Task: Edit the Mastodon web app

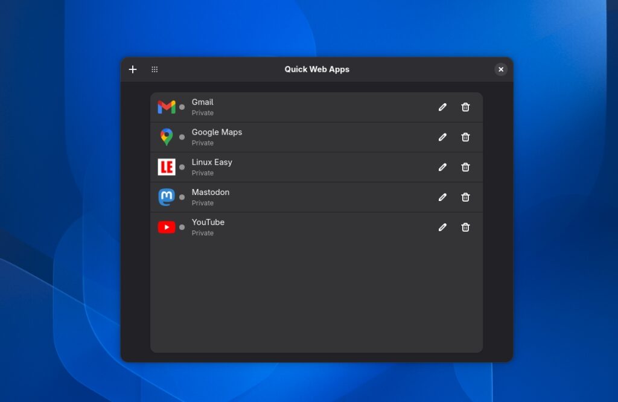Action: pyautogui.click(x=442, y=197)
